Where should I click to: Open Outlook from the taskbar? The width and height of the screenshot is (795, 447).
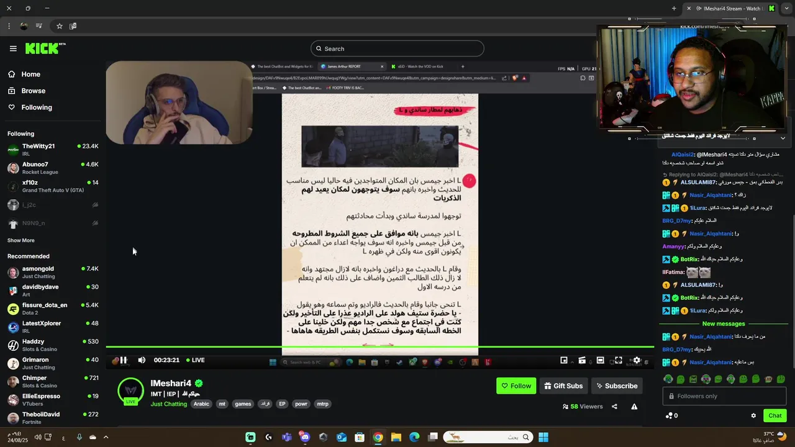[x=342, y=437]
